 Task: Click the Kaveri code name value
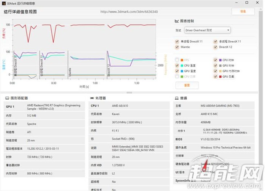pos(115,114)
